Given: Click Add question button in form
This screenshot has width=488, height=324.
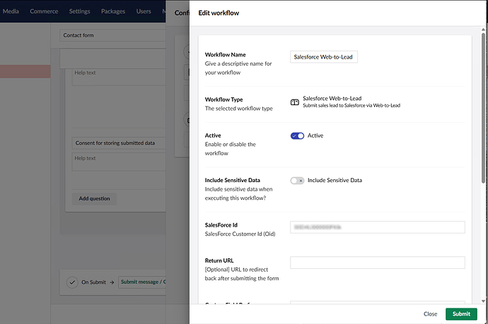Looking at the screenshot, I should pos(94,198).
